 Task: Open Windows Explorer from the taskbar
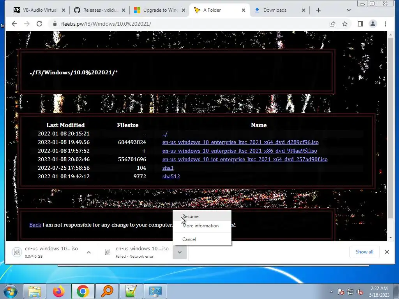tap(35, 291)
